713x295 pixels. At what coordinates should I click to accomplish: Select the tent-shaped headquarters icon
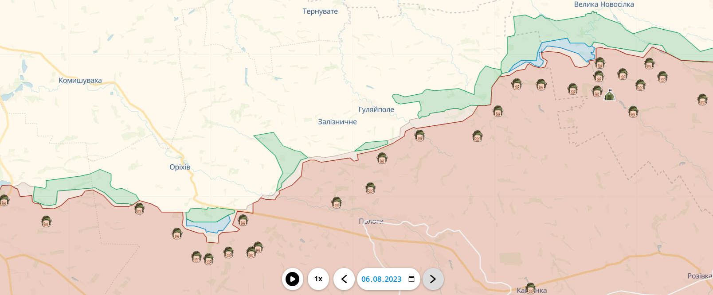coord(610,95)
